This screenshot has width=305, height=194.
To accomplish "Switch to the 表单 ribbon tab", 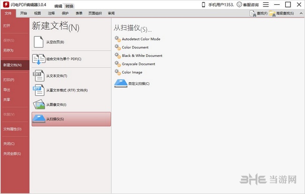I will point(79,13).
